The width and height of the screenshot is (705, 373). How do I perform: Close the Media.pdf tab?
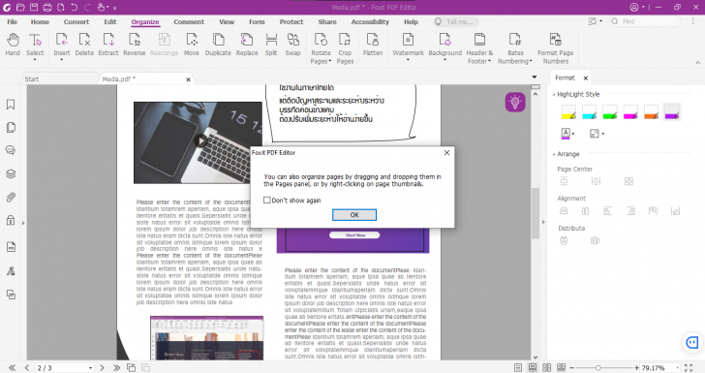[x=189, y=79]
